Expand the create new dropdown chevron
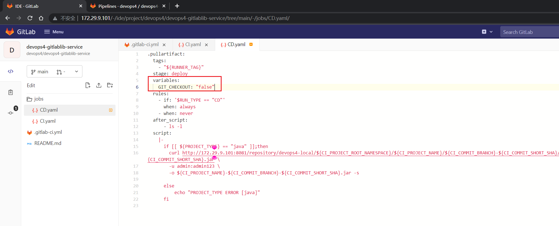Image resolution: width=559 pixels, height=226 pixels. pyautogui.click(x=491, y=32)
